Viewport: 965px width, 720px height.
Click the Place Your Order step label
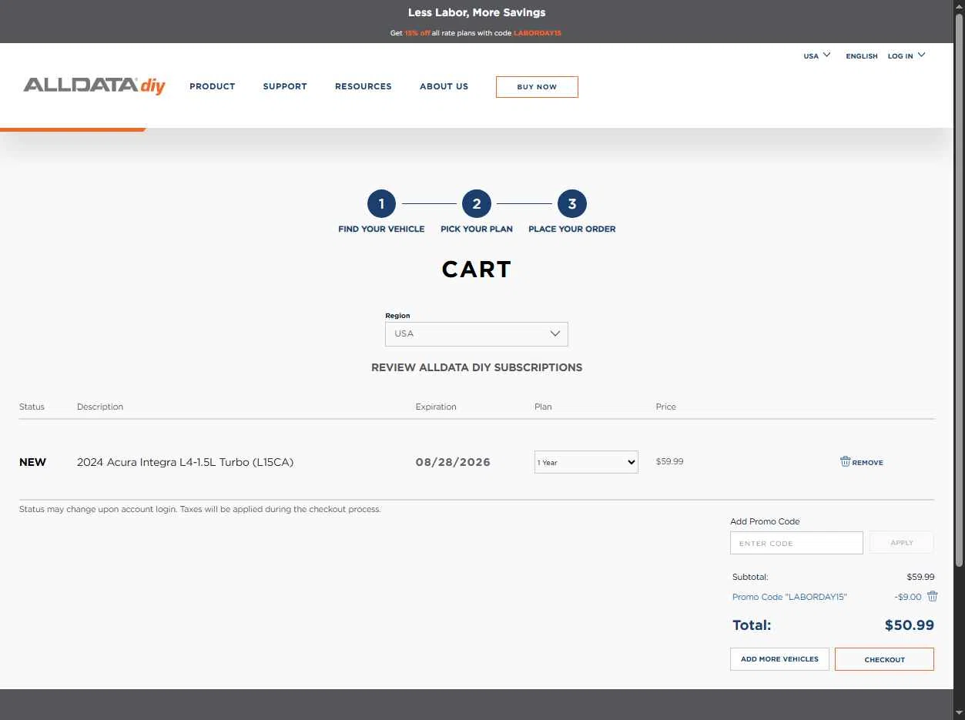(x=572, y=229)
